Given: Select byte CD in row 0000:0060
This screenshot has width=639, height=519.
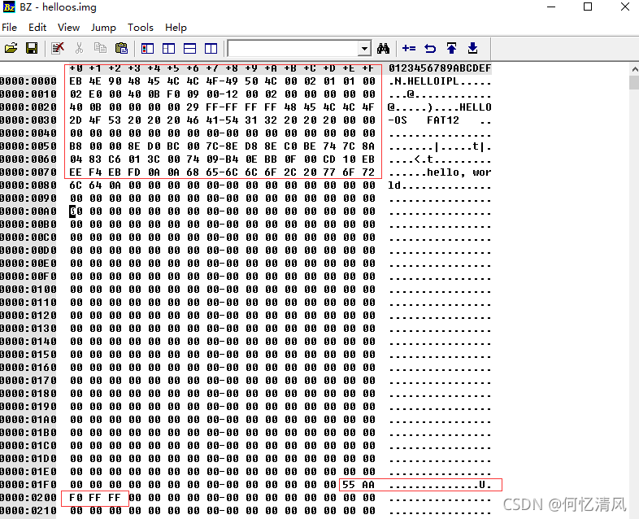Looking at the screenshot, I should (x=329, y=159).
